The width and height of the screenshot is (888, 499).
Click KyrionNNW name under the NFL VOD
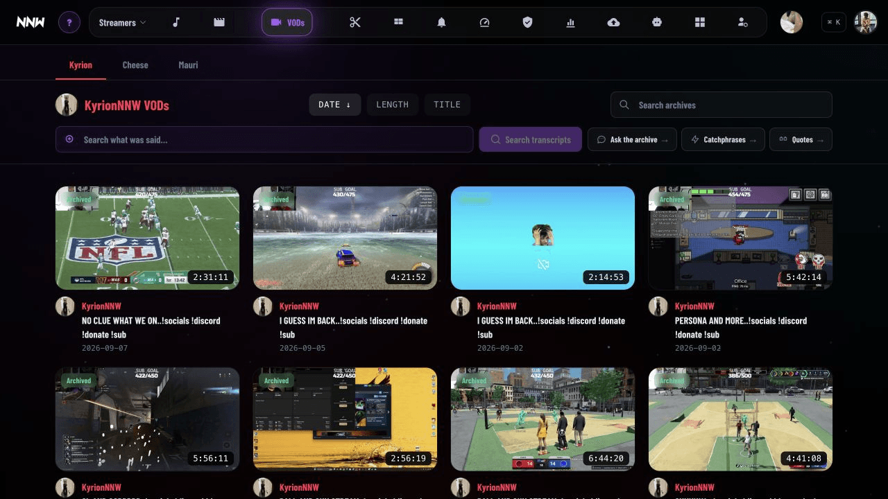[101, 306]
